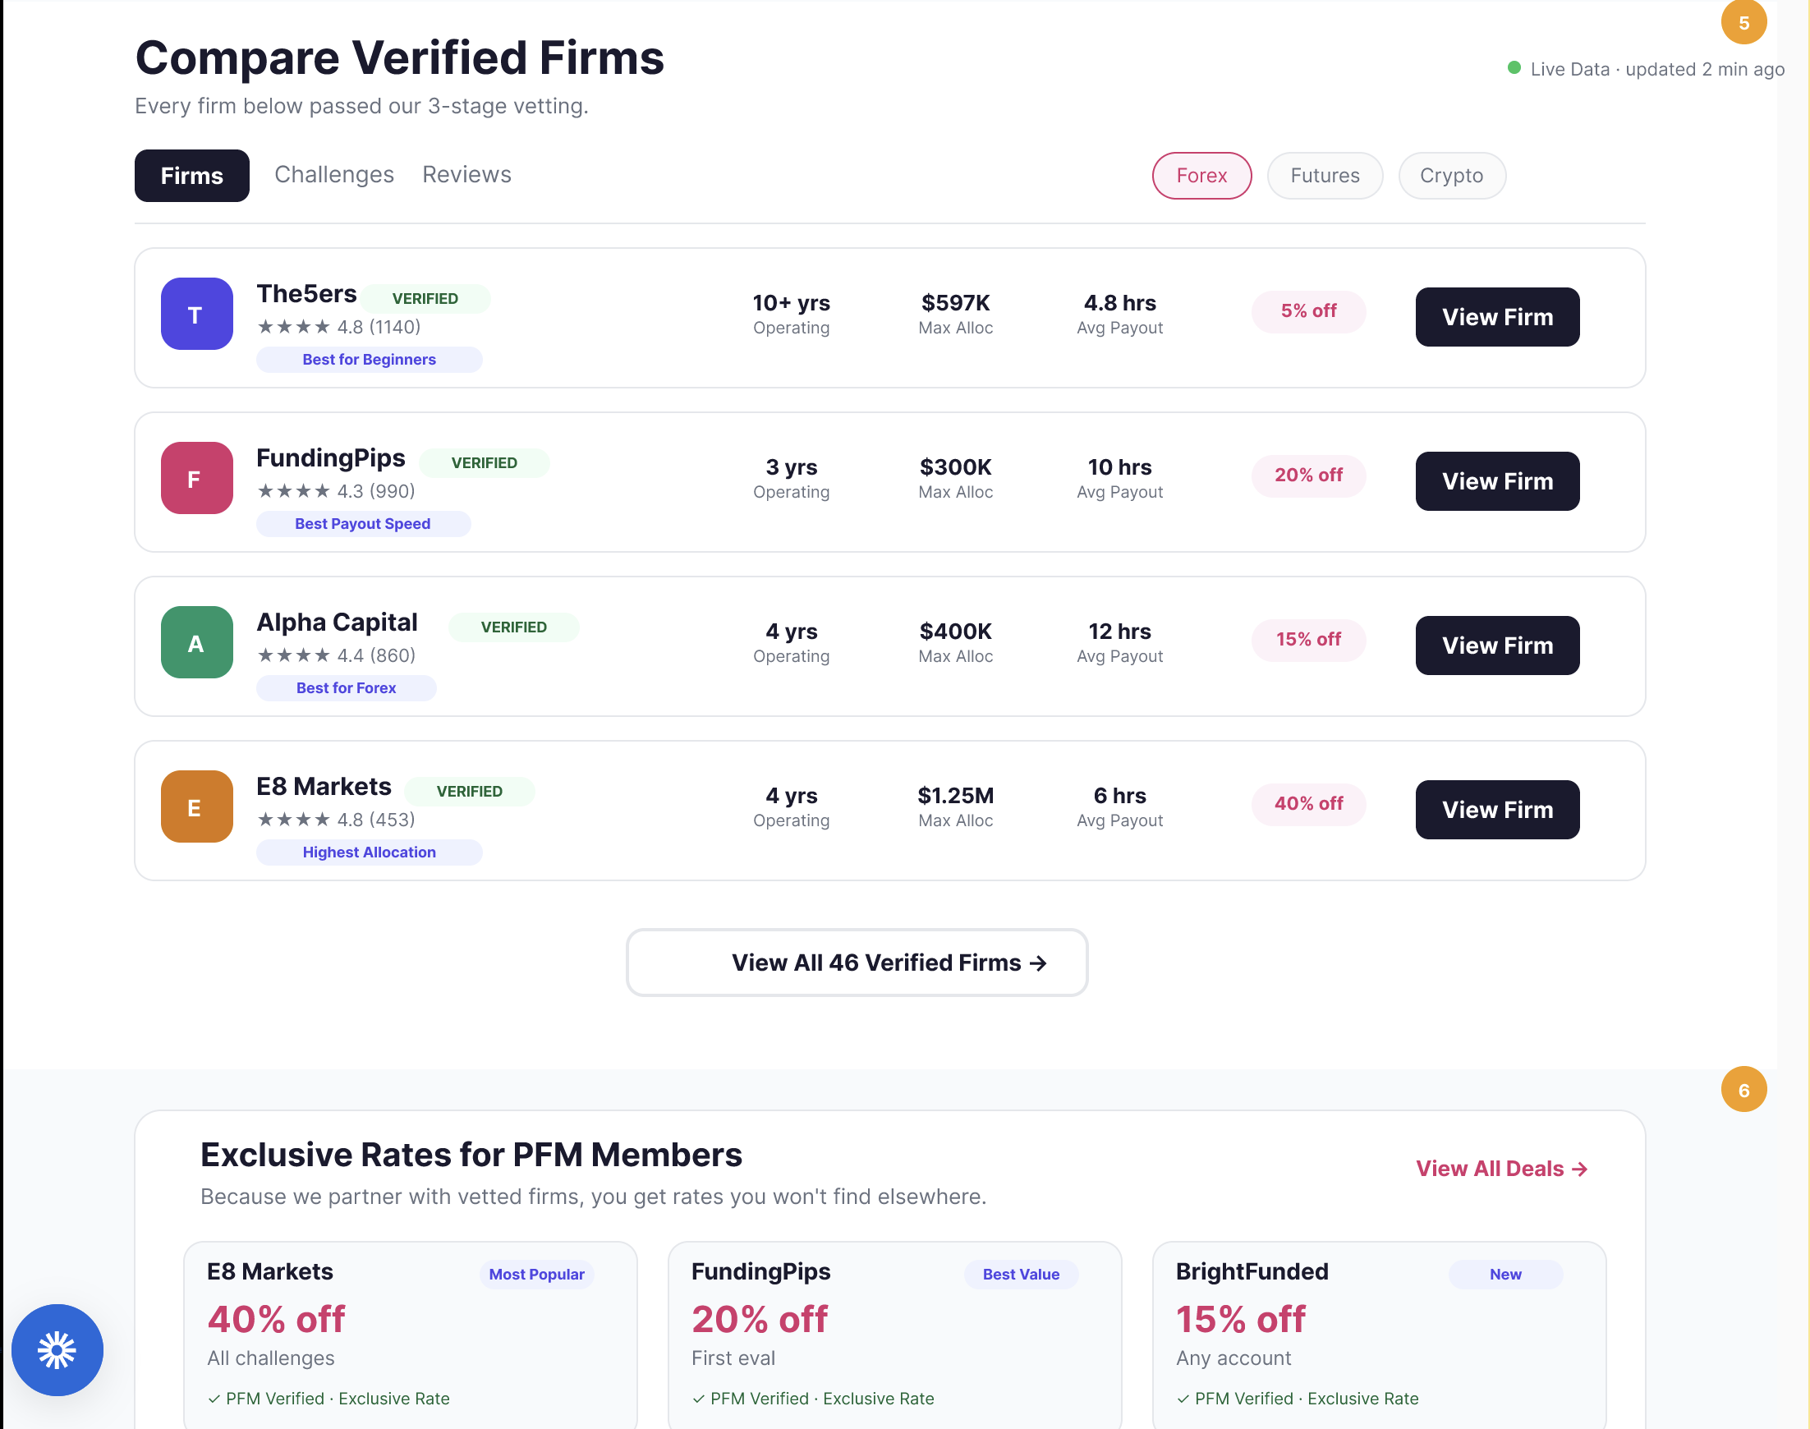
Task: Toggle the Crypto filter chip
Action: [1452, 176]
